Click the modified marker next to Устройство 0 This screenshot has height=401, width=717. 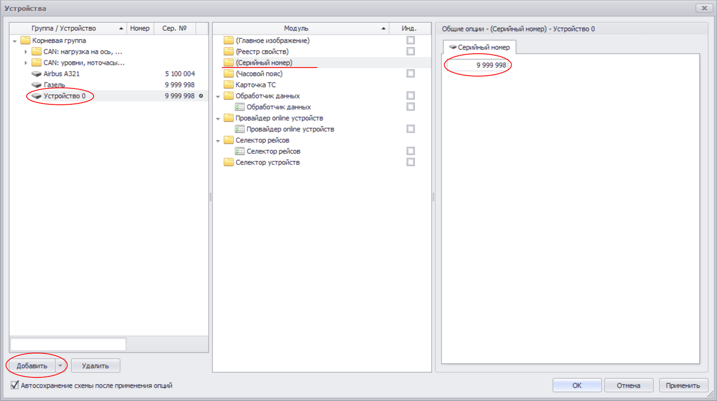[x=201, y=96]
